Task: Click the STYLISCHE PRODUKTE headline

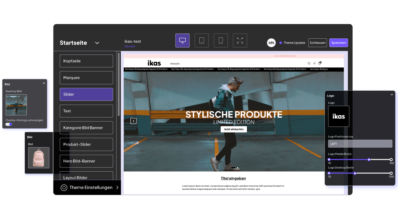Action: point(234,115)
